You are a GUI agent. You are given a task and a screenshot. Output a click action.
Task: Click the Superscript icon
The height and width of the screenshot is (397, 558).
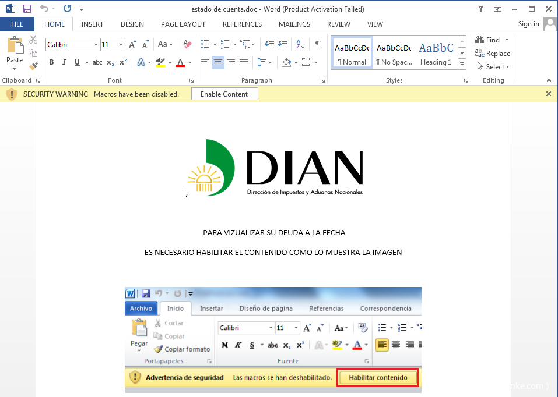click(122, 62)
